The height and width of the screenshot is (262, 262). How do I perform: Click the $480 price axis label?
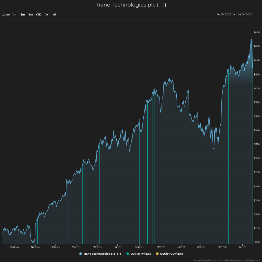257,32
